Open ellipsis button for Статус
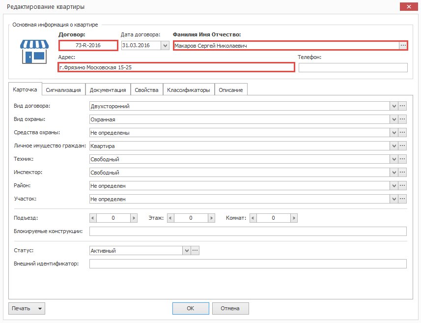This screenshot has height=323, width=421. coord(195,250)
